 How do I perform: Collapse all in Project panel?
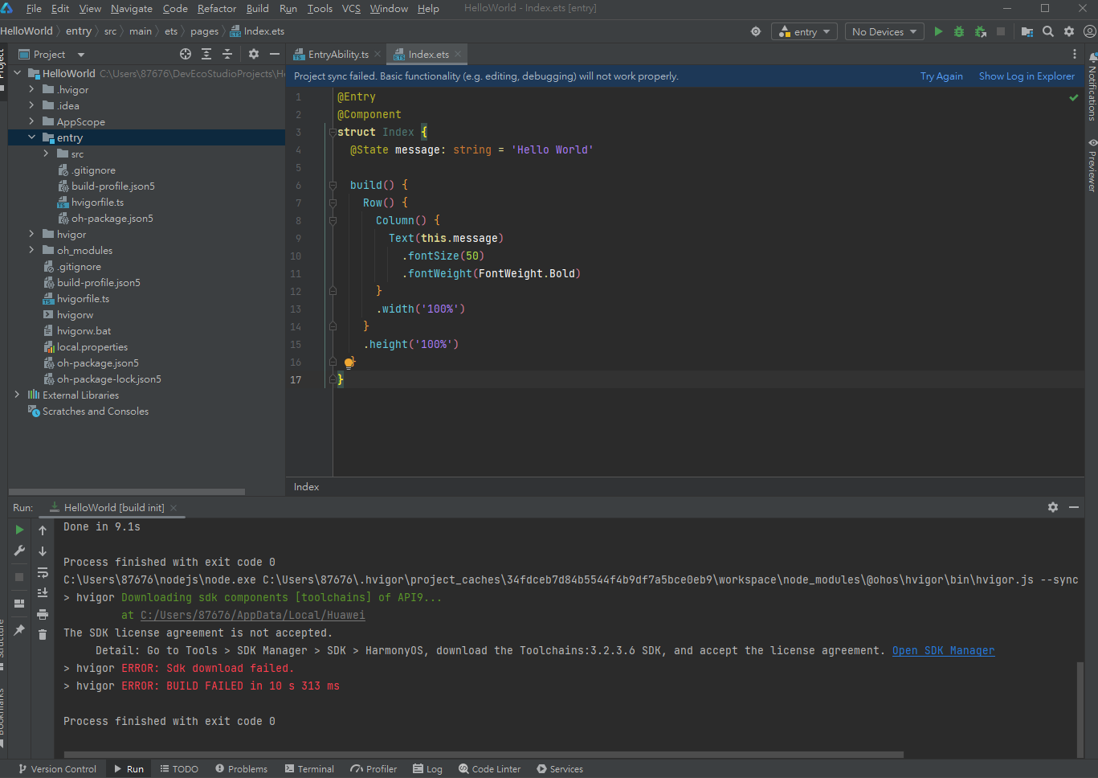[227, 54]
